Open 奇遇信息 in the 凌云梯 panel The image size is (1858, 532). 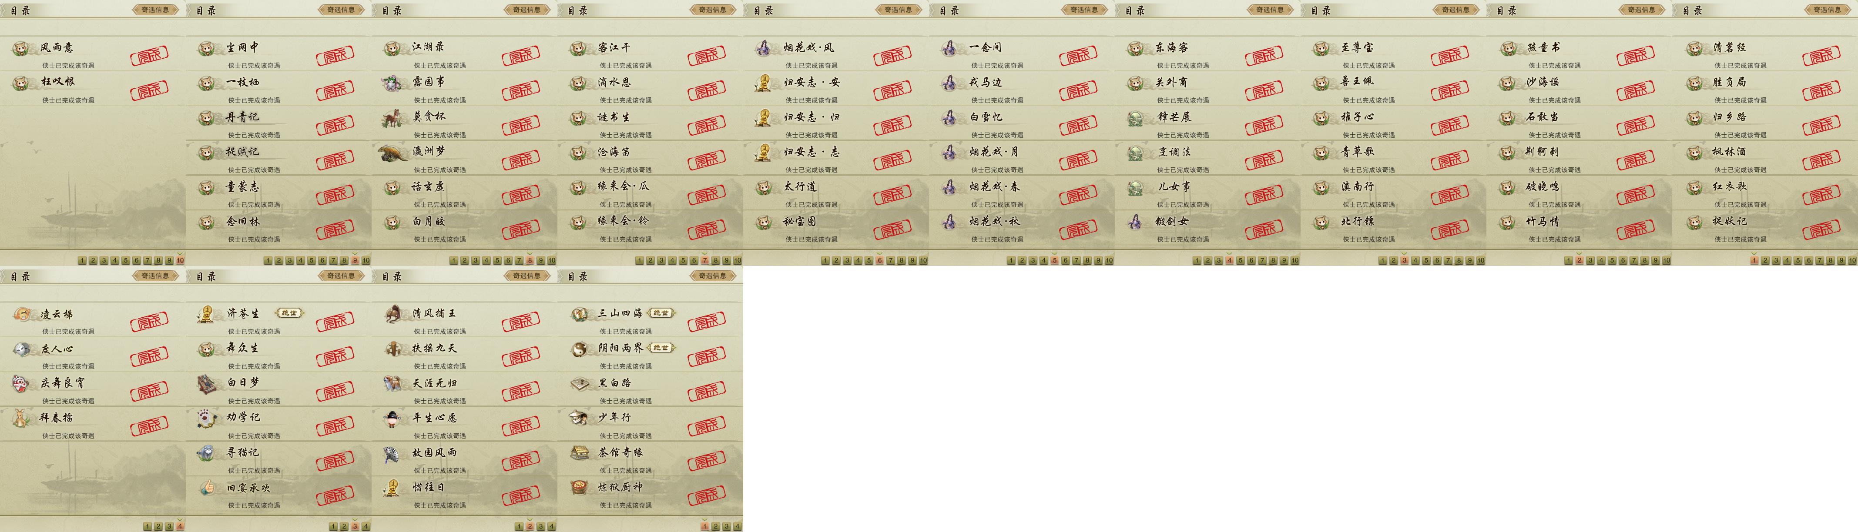click(x=155, y=276)
